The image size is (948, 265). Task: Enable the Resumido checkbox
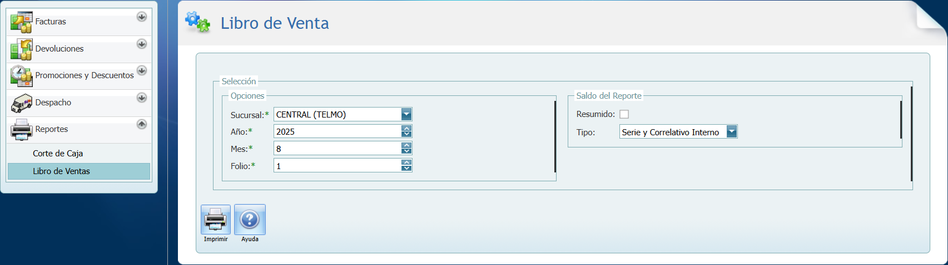624,114
